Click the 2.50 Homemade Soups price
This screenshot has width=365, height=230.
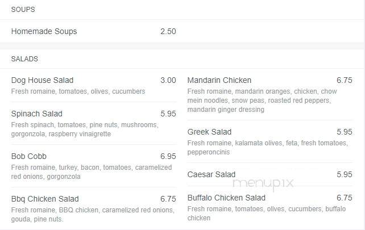coord(168,31)
